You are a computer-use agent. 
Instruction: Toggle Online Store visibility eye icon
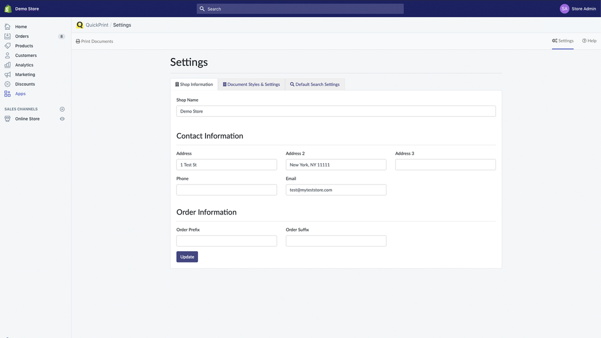click(x=62, y=119)
